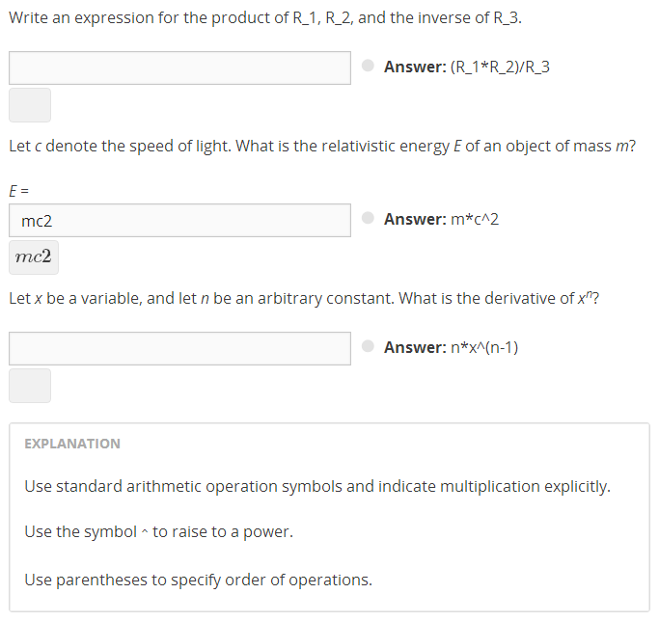Click the 'Use parentheses to specify order' line
The image size is (659, 621).
(x=198, y=580)
